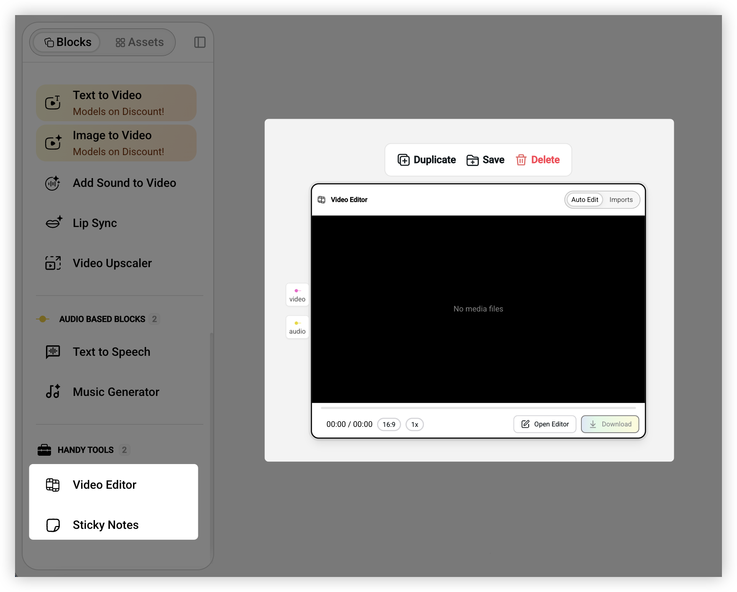Switch to Imports mode
737x592 pixels.
coord(621,199)
